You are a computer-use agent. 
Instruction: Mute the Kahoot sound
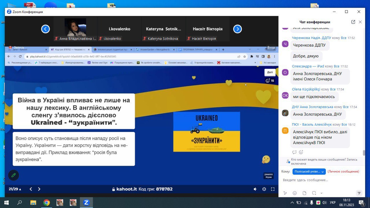(x=255, y=189)
